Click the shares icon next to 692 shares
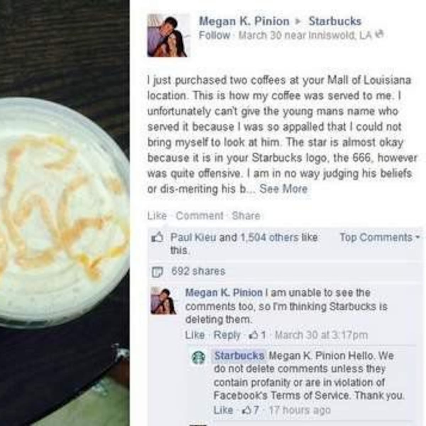 157,272
